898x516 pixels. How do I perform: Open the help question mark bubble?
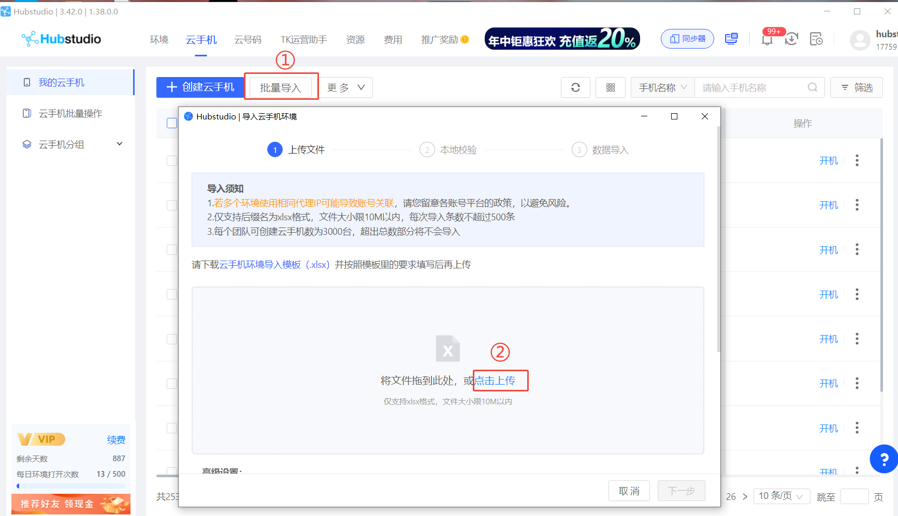point(884,459)
